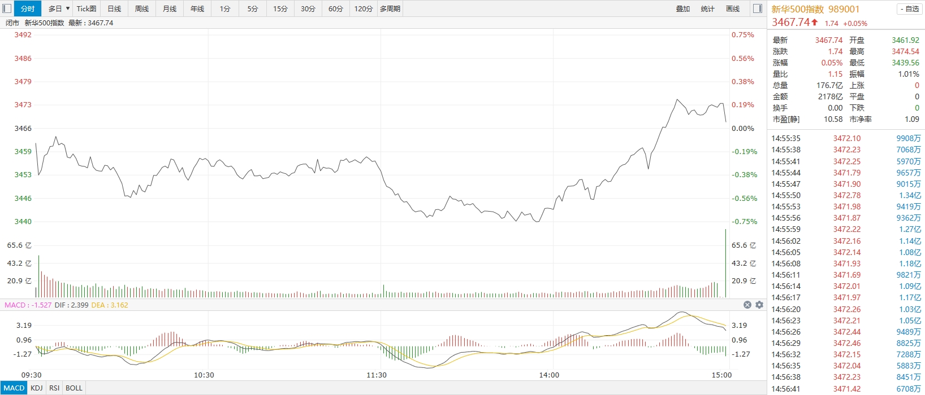The width and height of the screenshot is (925, 395).
Task: Click the large 3467.74 price
Action: click(791, 22)
